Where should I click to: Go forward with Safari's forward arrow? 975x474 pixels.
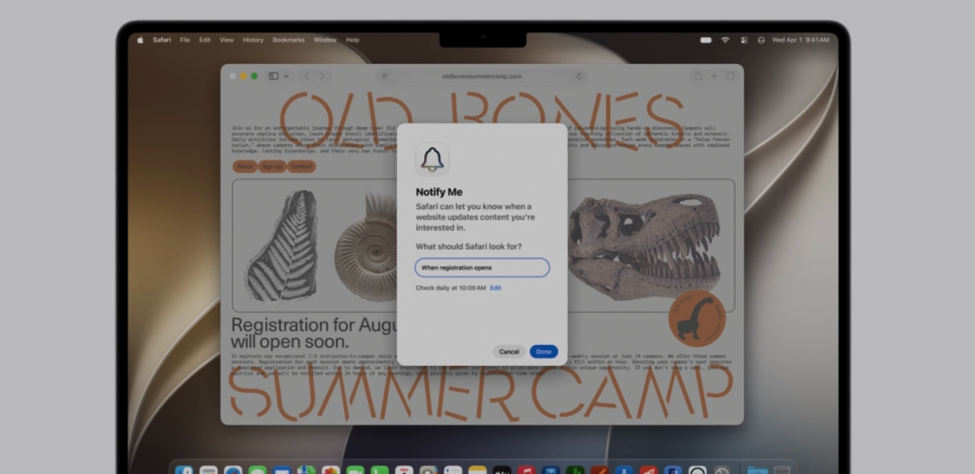(x=322, y=77)
